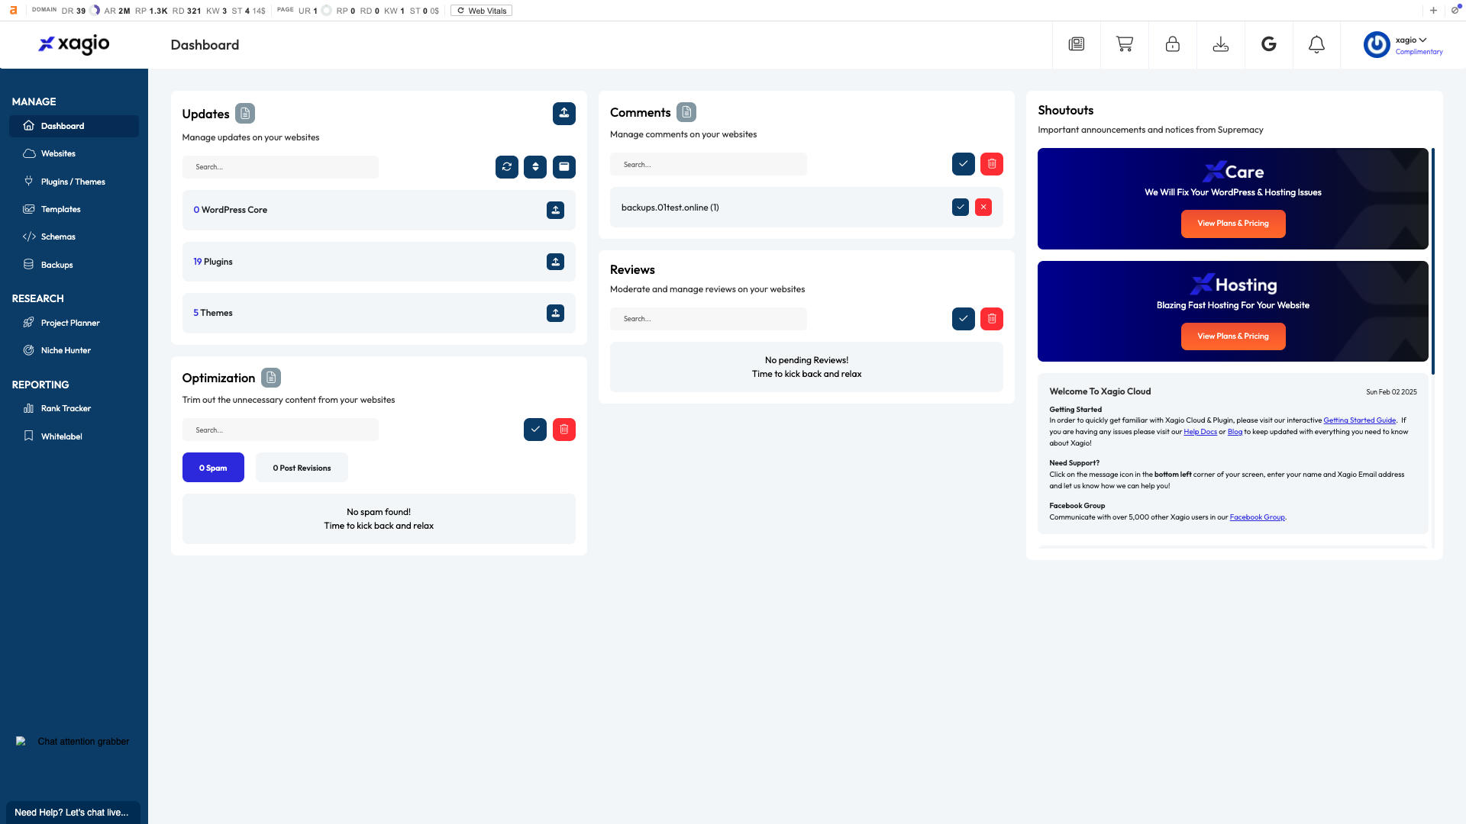Click the sort arrows icon in Updates
This screenshot has width=1466, height=824.
coord(535,167)
